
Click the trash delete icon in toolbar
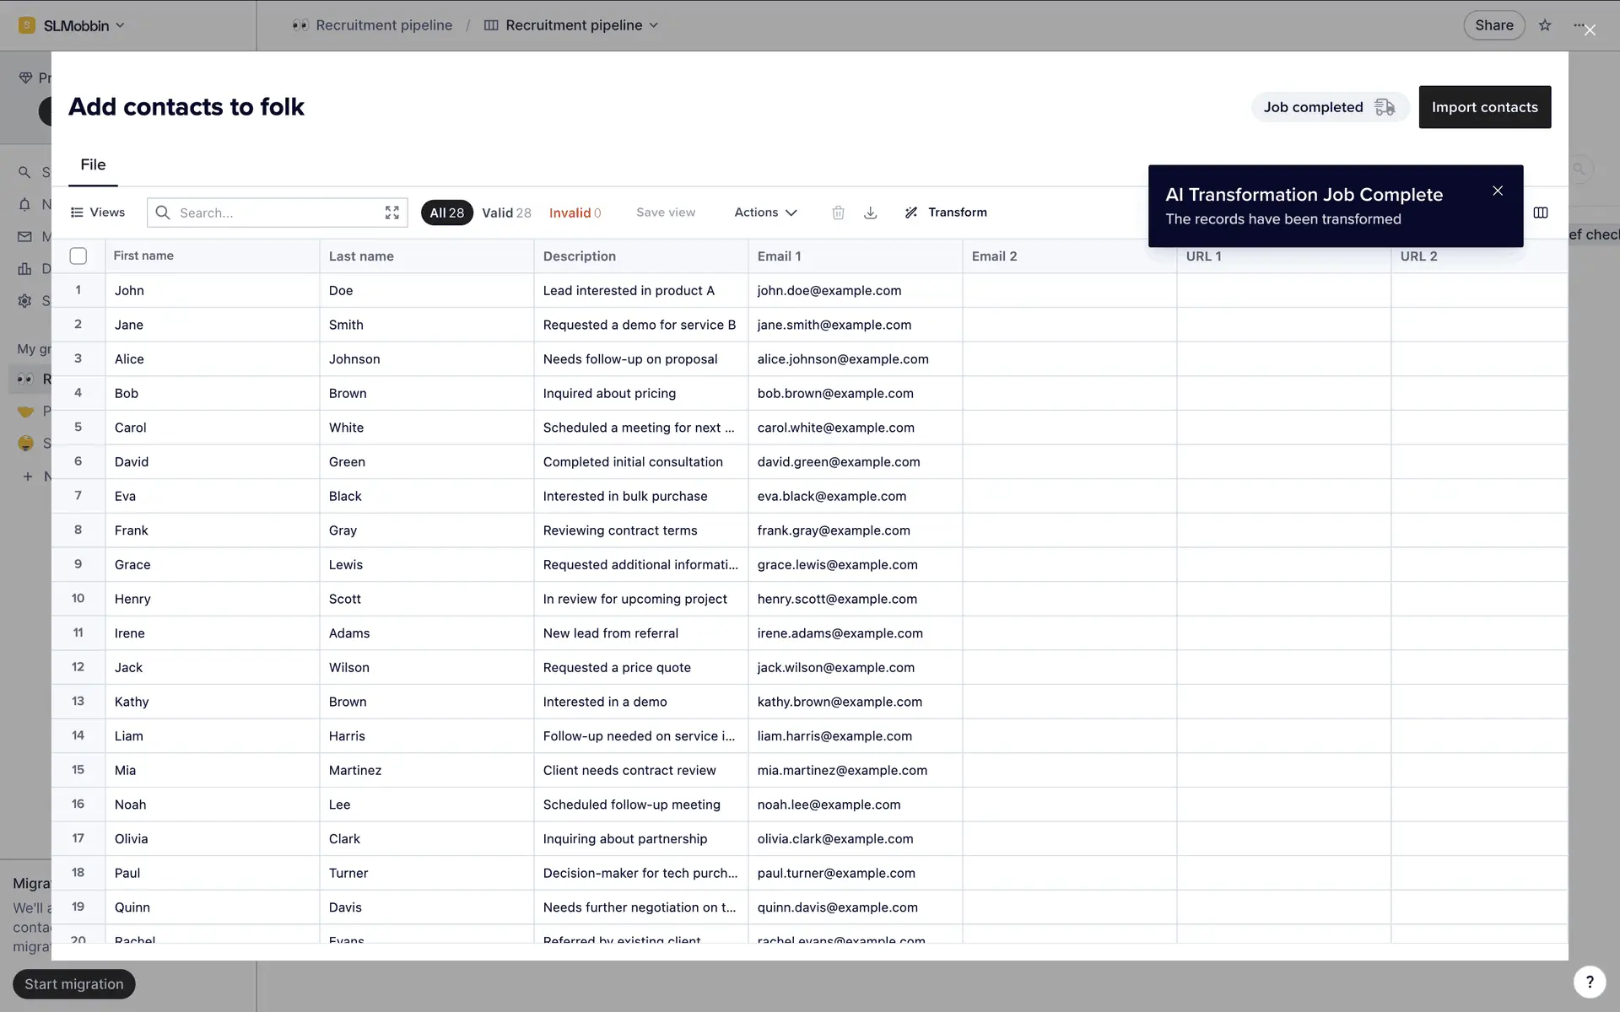pos(838,213)
